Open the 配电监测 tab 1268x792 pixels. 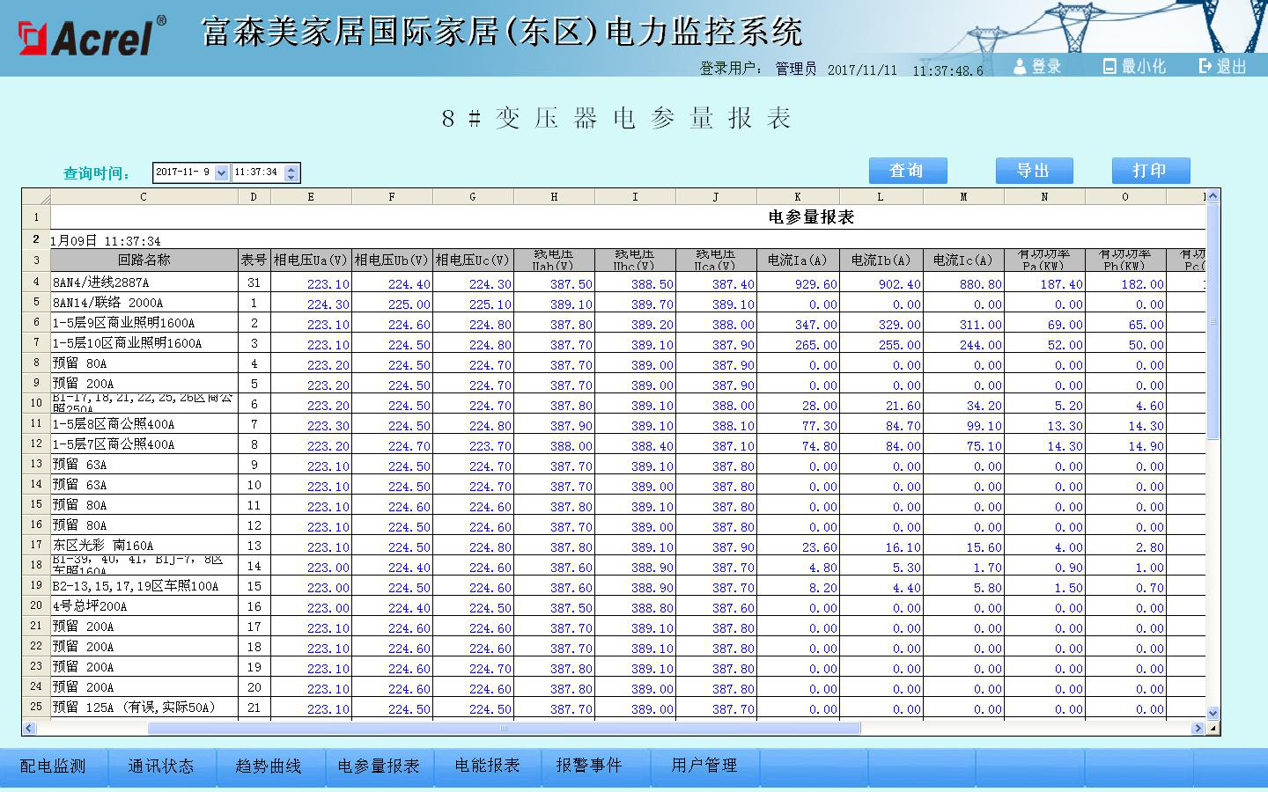54,766
